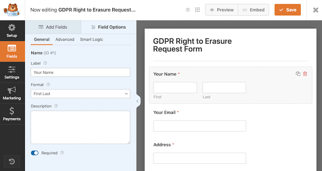Select the Address field label
This screenshot has height=171, width=322.
tap(162, 144)
